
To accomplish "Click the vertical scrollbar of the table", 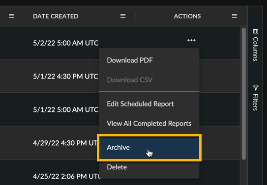I will click(x=244, y=94).
